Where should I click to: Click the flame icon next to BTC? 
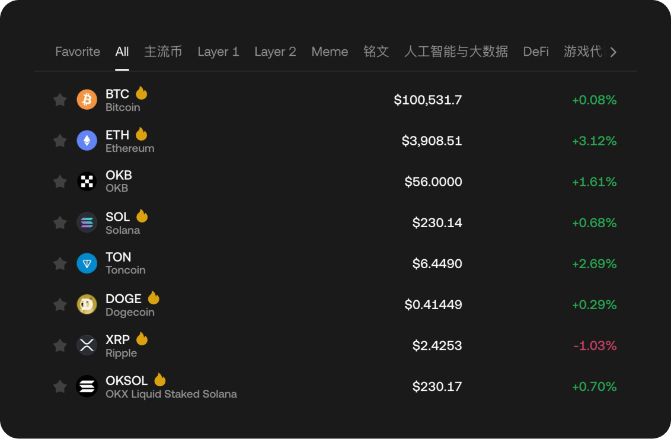(141, 93)
